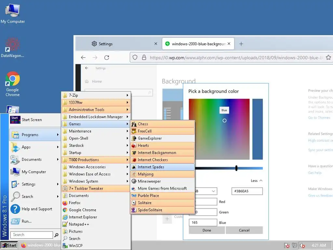Expand 1337ftw folder submenu
Screen dimensions: 333x250
[96, 103]
